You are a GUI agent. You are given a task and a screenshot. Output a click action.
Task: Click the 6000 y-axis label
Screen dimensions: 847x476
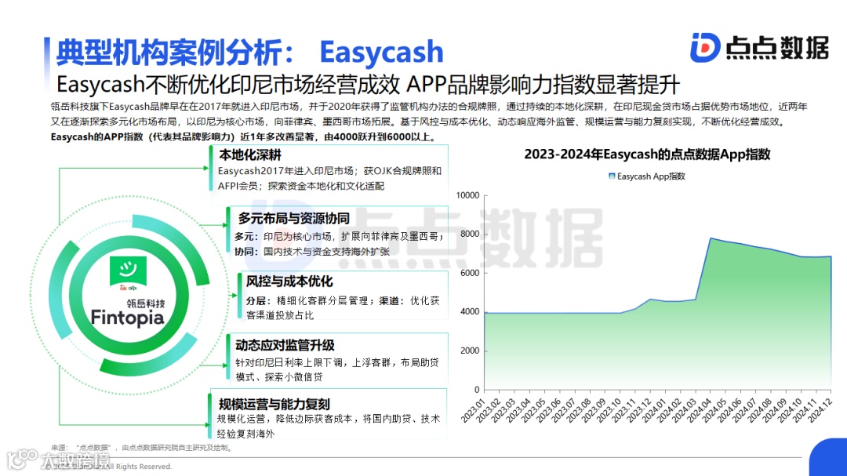[x=470, y=273]
